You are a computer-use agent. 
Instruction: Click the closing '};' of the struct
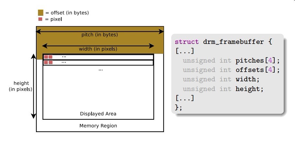click(179, 107)
